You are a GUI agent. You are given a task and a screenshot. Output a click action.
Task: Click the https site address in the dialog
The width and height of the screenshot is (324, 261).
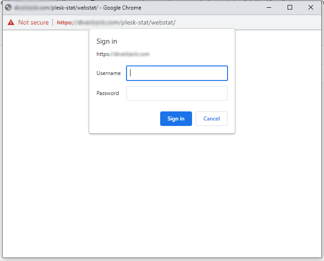123,54
